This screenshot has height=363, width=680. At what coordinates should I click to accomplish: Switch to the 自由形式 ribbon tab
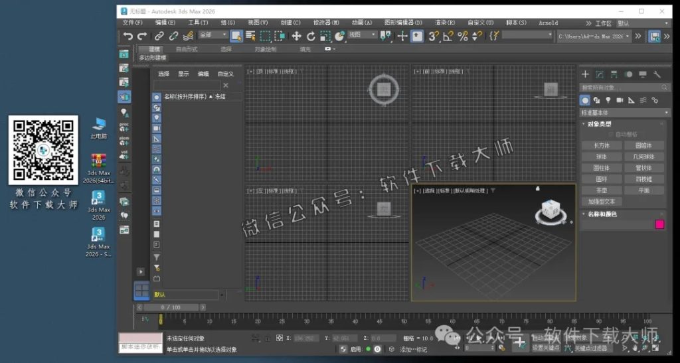coord(187,49)
